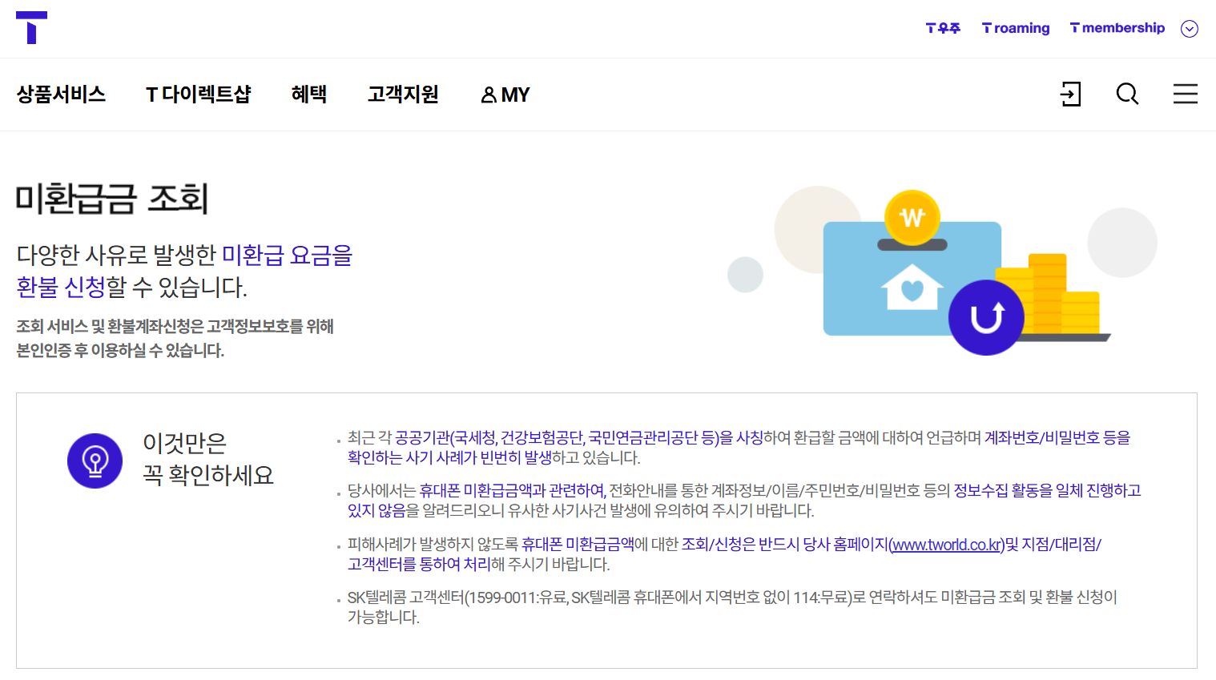Follow the www.tworld.co.kr hyperlink
This screenshot has width=1216, height=680.
[947, 545]
